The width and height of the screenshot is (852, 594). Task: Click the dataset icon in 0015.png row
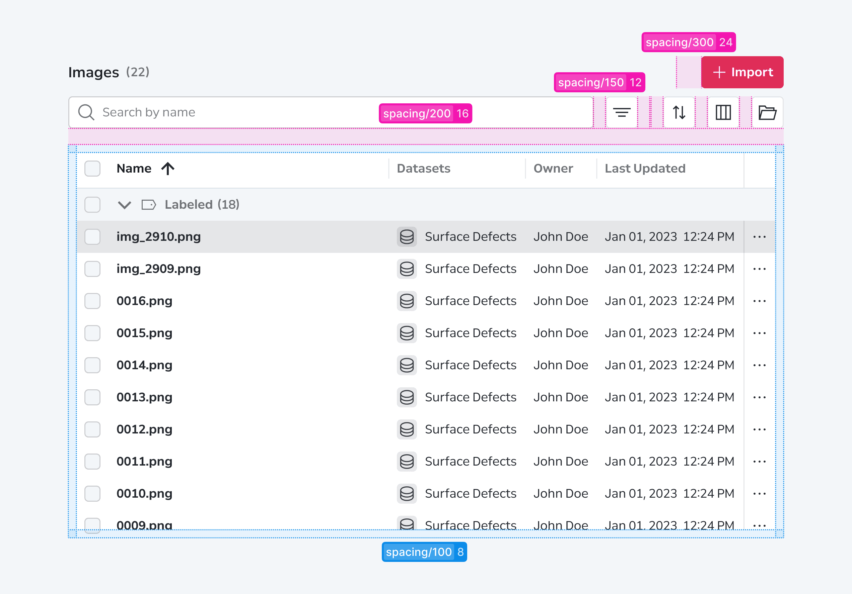coord(407,333)
